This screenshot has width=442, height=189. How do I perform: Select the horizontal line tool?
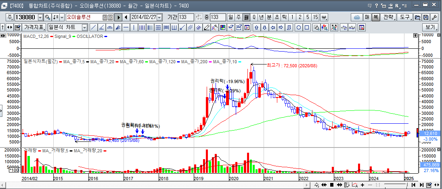(x=126, y=27)
